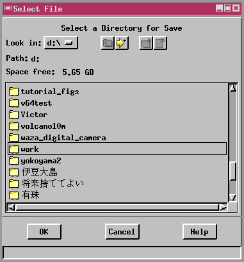The image size is (244, 262).
Task: Click the vertical scrollbar up arrow
Action: click(x=233, y=88)
